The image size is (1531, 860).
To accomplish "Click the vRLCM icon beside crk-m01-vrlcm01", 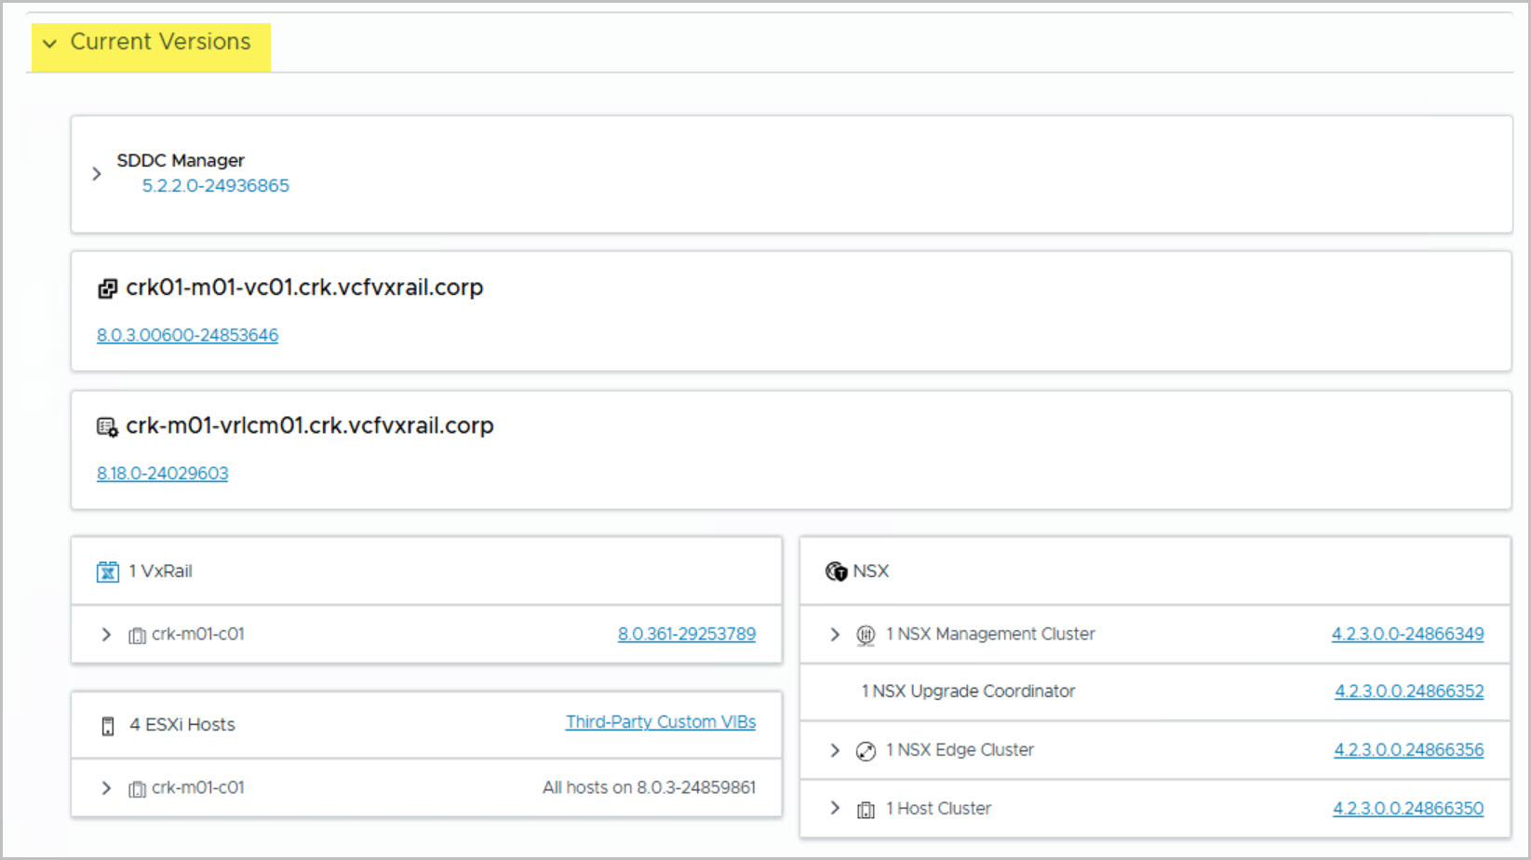I will (x=108, y=427).
